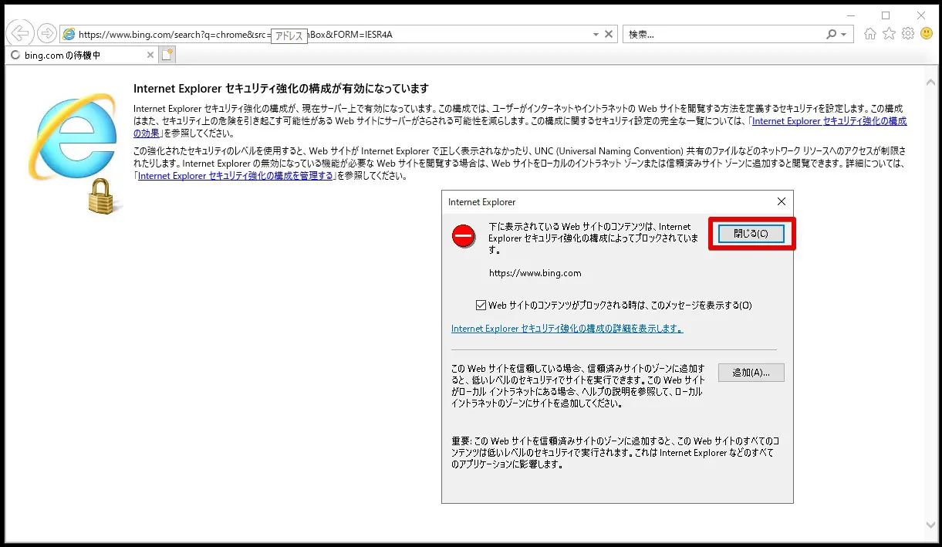Expand the address bar autocomplete dropdown arrow
The image size is (942, 547).
coord(596,34)
